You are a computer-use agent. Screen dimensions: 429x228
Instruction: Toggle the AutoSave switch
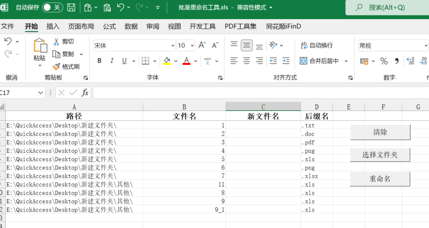coord(52,8)
